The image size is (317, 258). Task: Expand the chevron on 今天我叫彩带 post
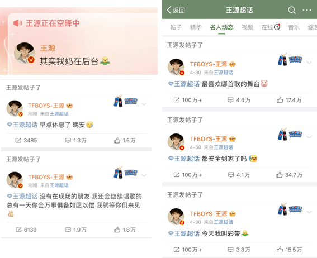(309, 212)
